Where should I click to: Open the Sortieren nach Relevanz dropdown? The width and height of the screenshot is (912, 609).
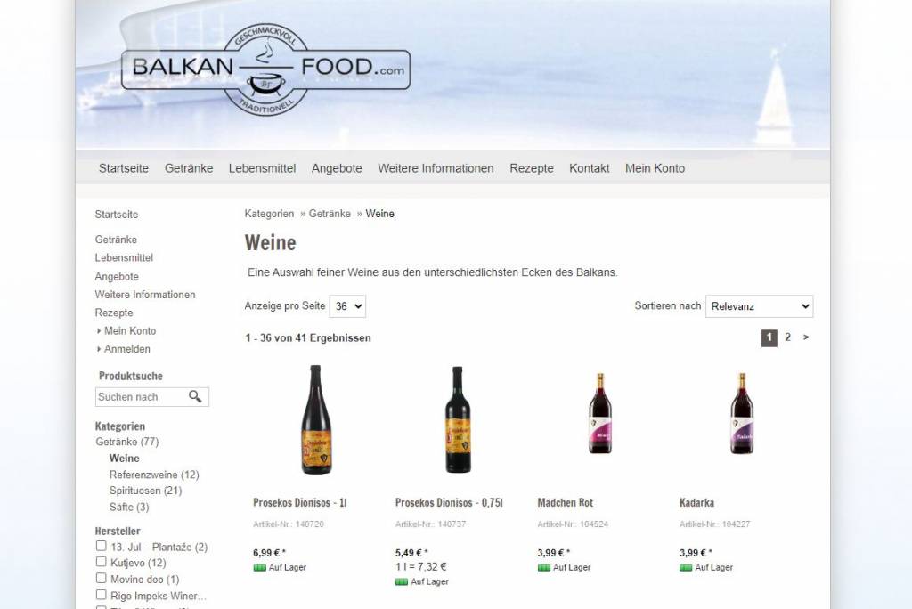759,306
